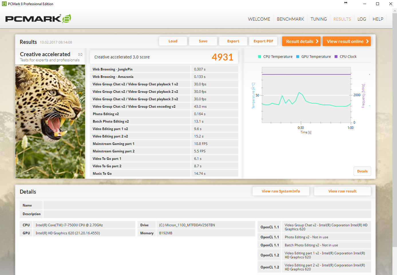Go to the TUNING tab
This screenshot has width=397, height=275.
pos(319,19)
